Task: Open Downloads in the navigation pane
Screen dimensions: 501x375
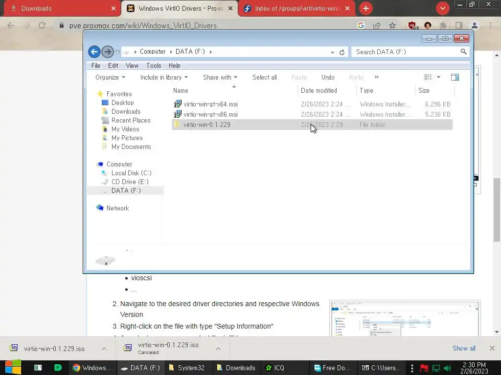Action: 126,112
